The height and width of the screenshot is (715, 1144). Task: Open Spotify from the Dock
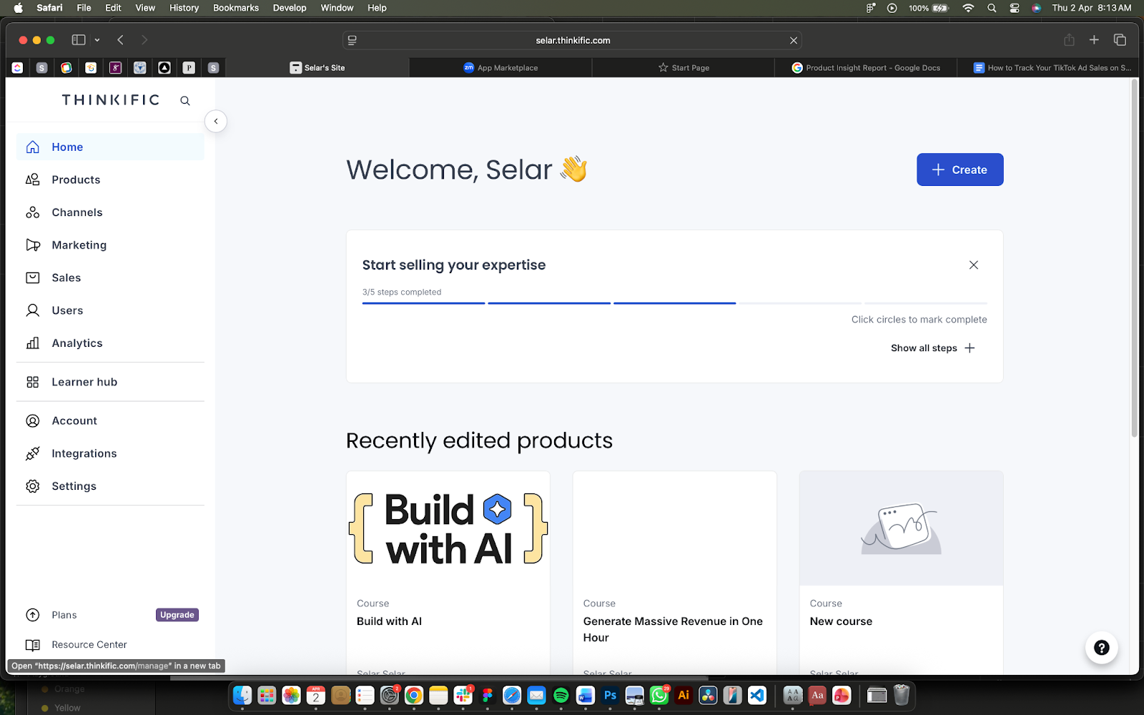561,695
